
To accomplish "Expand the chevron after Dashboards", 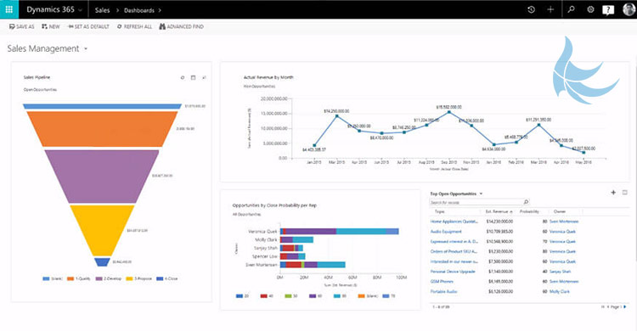I will (160, 10).
